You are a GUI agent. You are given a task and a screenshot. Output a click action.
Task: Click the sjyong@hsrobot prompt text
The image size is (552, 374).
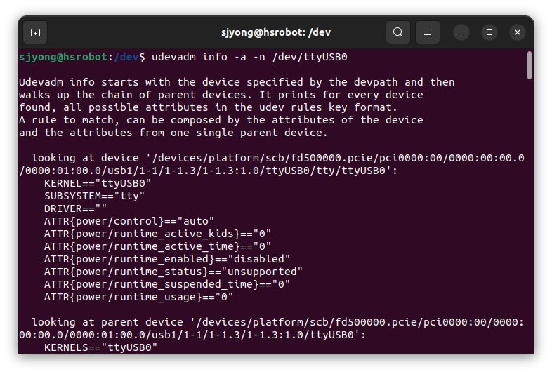tap(63, 57)
